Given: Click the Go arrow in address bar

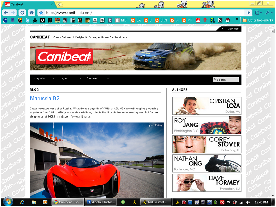Looking at the screenshot, I should (249, 13).
